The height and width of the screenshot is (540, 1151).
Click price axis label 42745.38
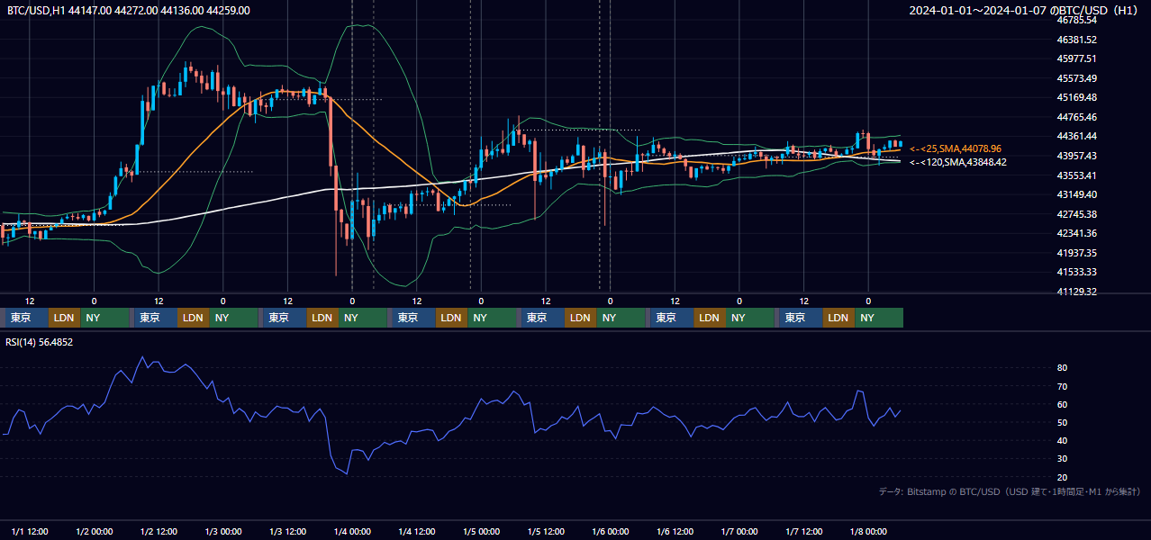point(1077,214)
